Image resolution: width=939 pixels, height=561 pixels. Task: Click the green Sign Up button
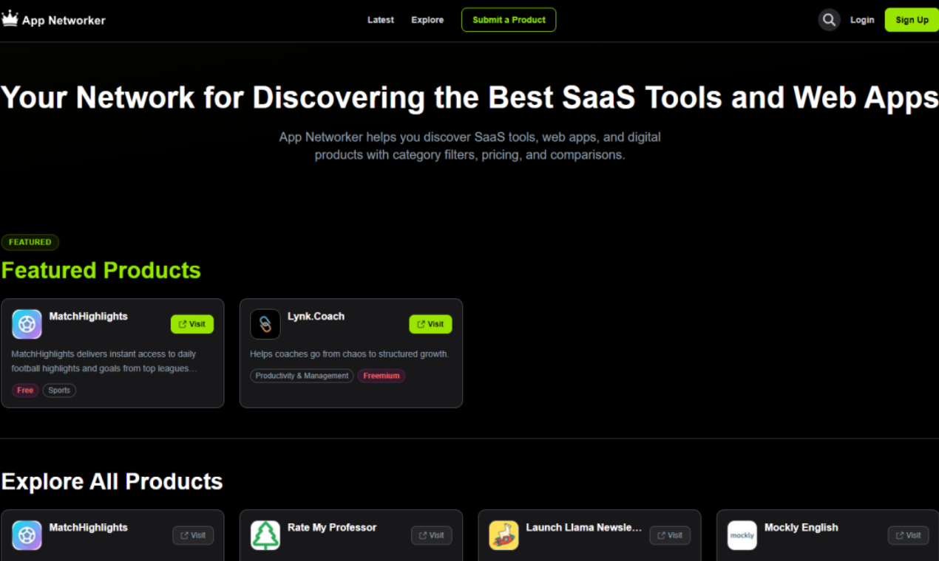click(912, 20)
